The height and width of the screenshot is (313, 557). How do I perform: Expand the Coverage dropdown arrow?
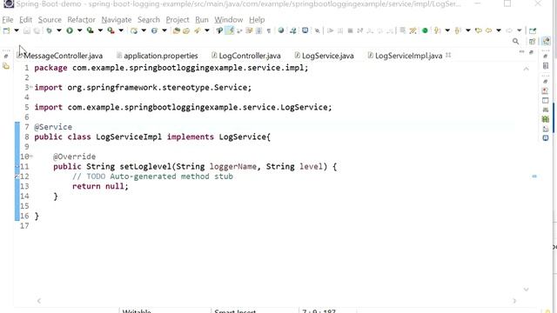(x=100, y=31)
